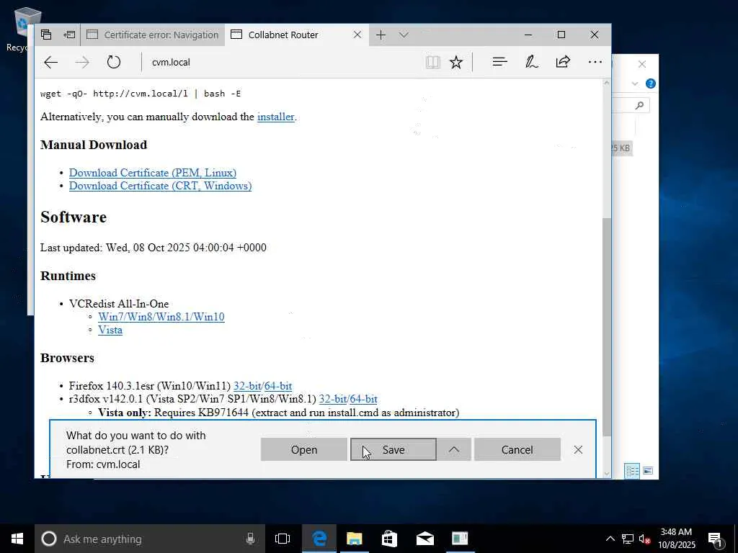Open Vista VCRedist link

point(110,330)
